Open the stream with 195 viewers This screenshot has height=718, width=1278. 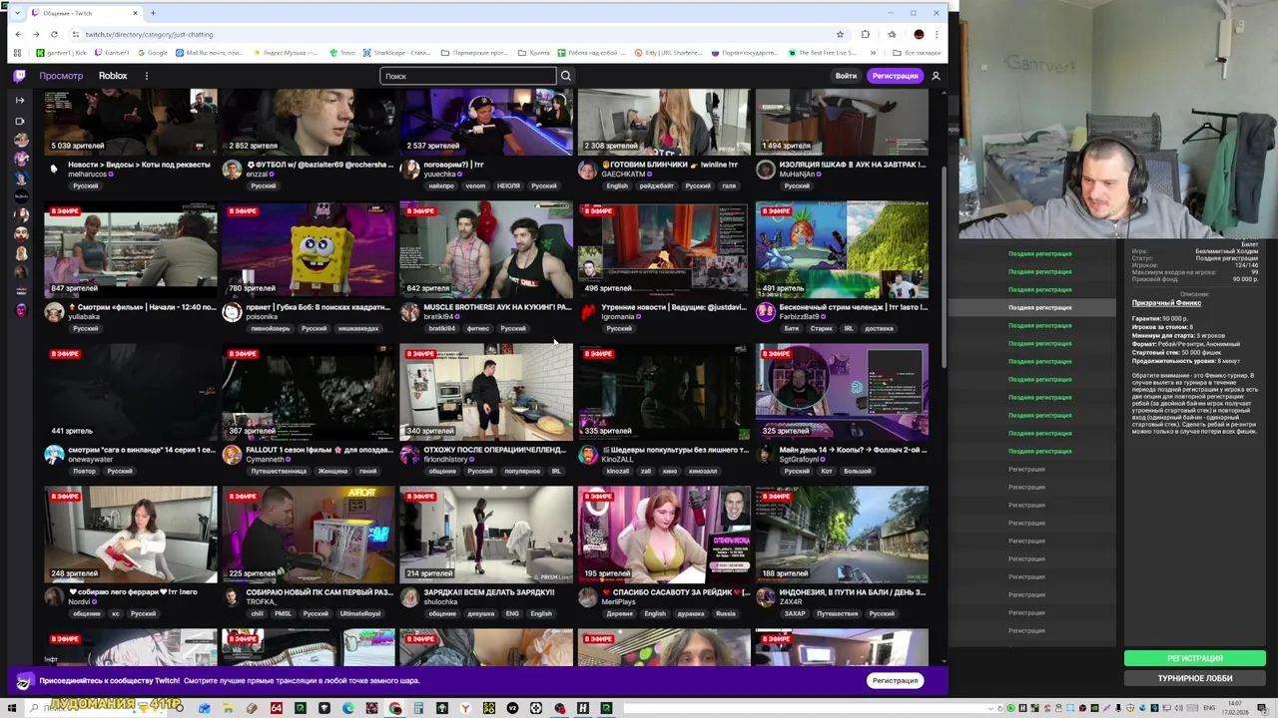(664, 535)
